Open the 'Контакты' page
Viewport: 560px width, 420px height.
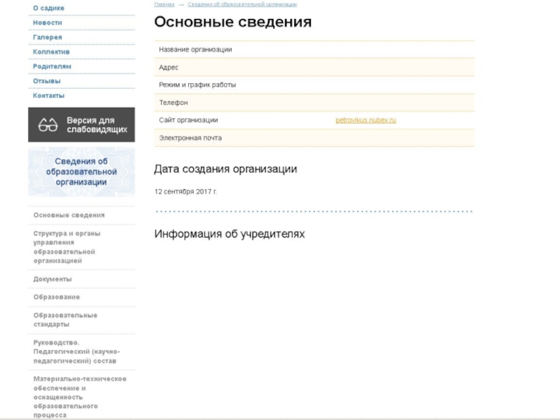tap(48, 96)
